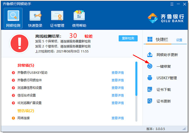
Task: Click the 快捷栏 grid icon
Action: click(x=150, y=39)
